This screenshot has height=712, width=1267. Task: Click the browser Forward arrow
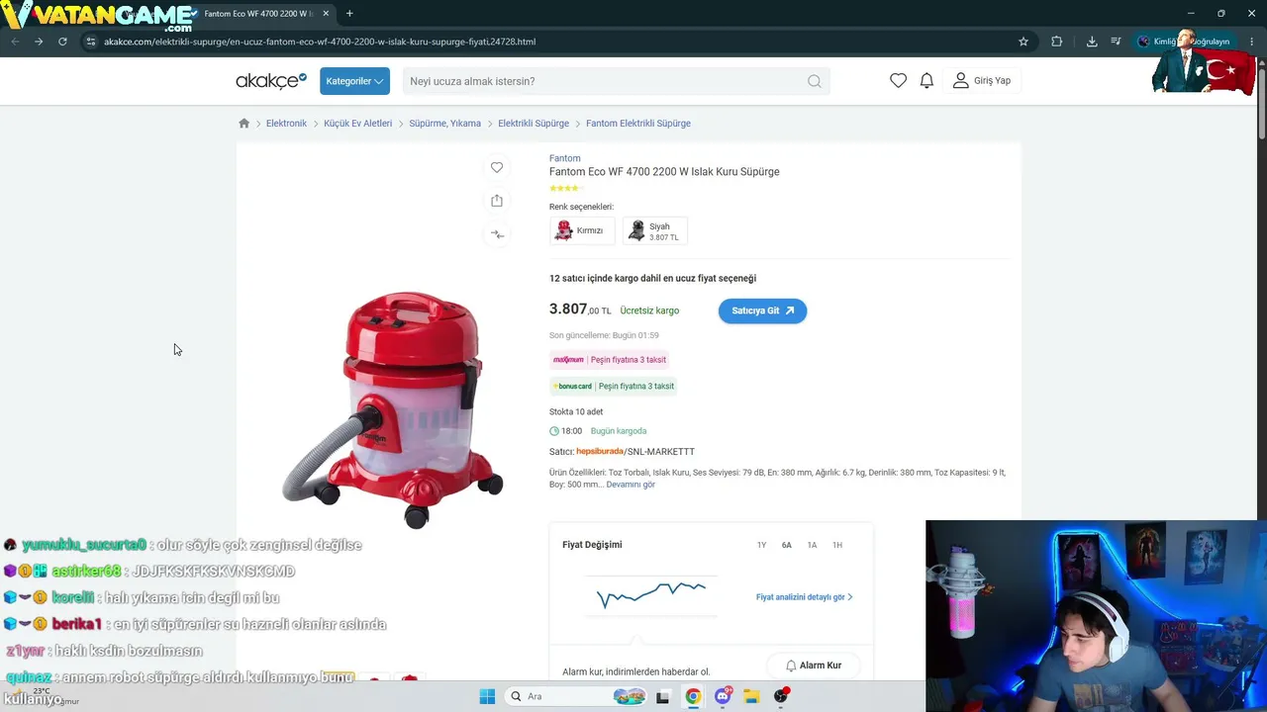[39, 42]
